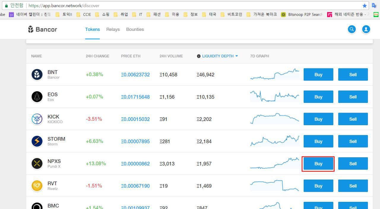This screenshot has height=209, width=380.
Task: View the STORM 7-day graph
Action: [x=275, y=141]
